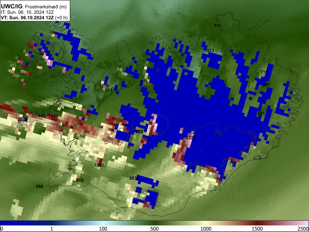The image size is (309, 232).
Task: Click the 363 value label
Action: tap(109, 90)
